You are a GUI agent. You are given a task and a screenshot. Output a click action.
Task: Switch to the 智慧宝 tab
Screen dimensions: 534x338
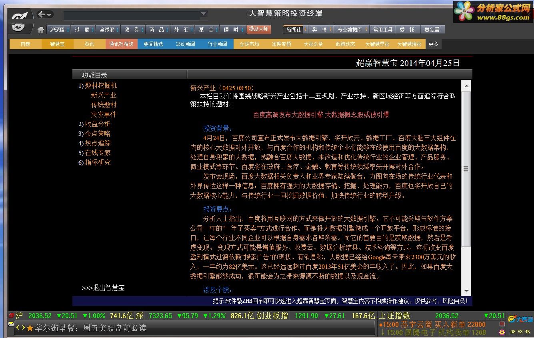(x=58, y=44)
